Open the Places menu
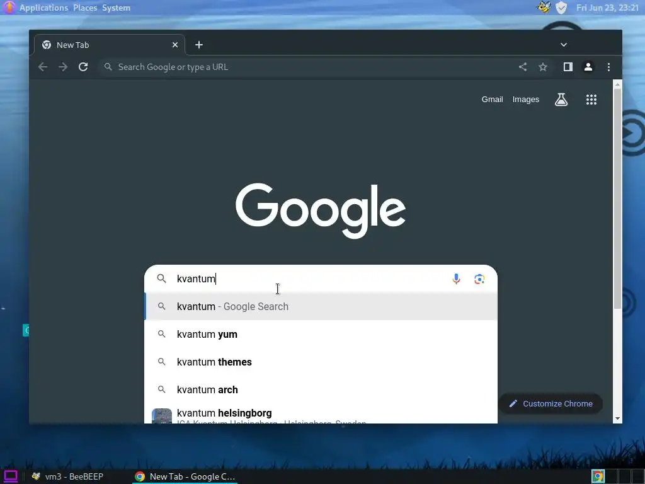The width and height of the screenshot is (645, 484). (x=85, y=8)
